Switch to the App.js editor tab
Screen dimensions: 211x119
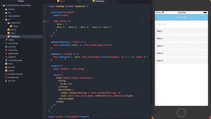[62, 1]
